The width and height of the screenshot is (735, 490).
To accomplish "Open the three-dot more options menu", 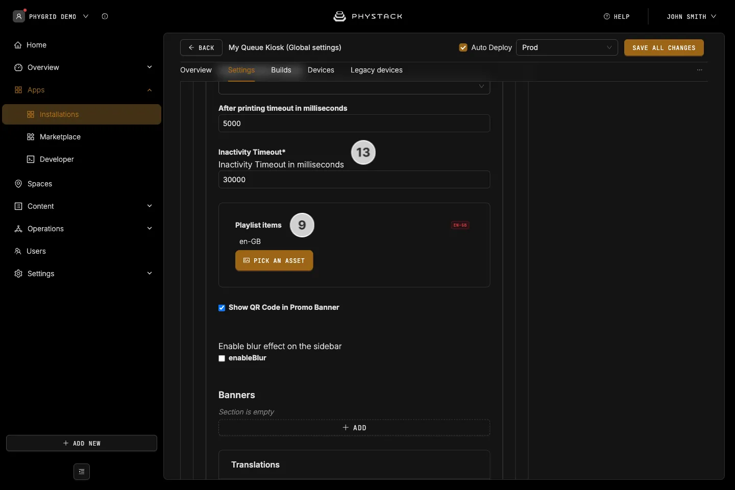I will tap(700, 70).
